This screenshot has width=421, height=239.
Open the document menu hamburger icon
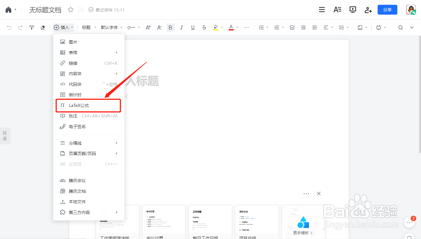tap(322, 10)
